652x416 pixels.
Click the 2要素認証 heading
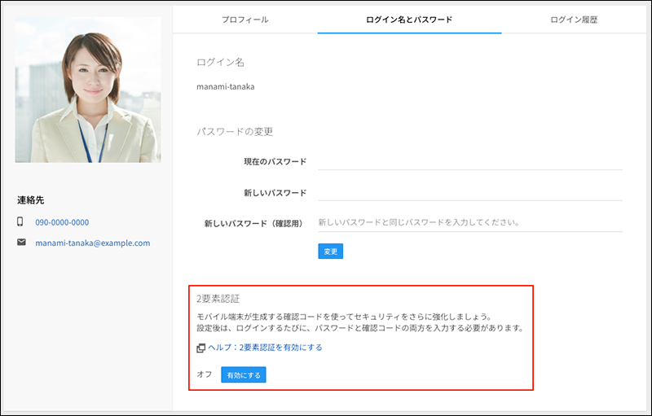click(x=218, y=299)
